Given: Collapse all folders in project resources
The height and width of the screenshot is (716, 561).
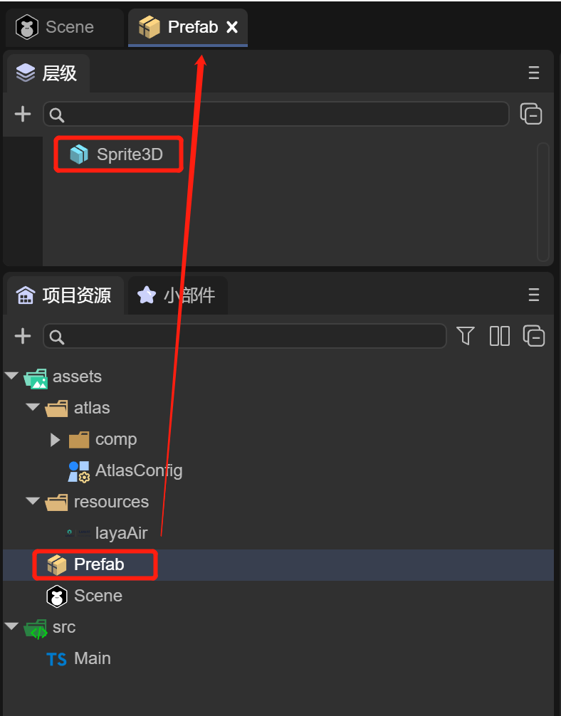Looking at the screenshot, I should click(533, 336).
